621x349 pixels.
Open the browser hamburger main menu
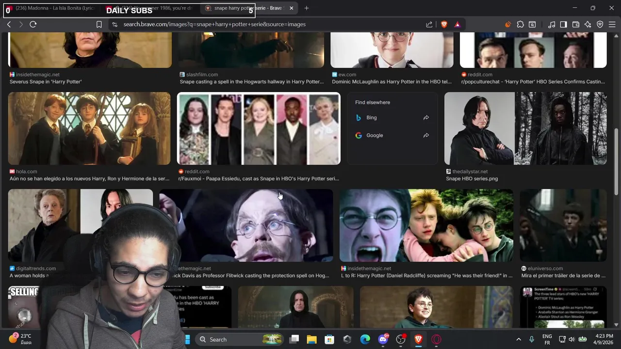(x=612, y=24)
